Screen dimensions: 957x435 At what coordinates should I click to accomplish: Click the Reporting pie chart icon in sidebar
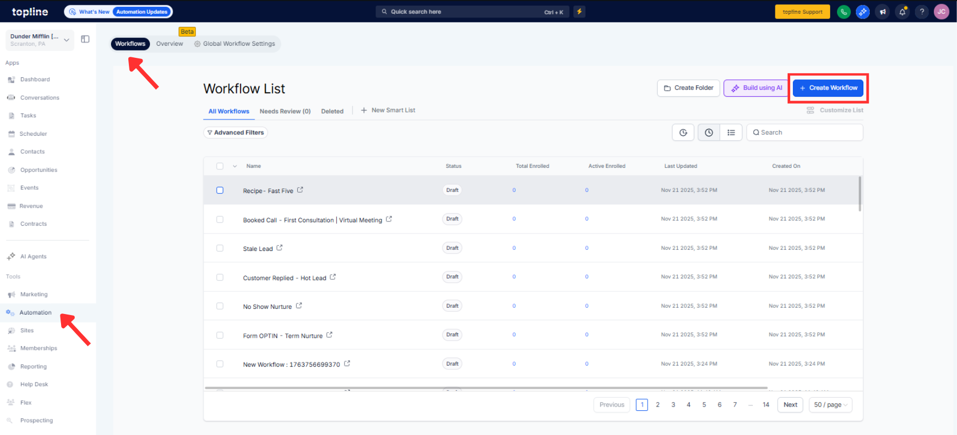[12, 367]
